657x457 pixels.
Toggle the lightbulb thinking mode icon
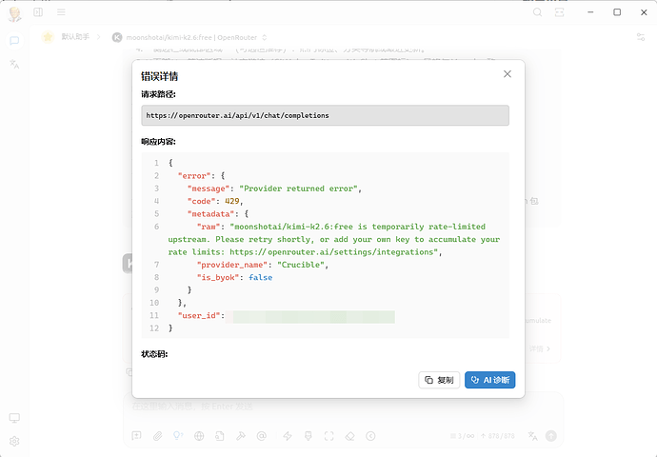[178, 436]
